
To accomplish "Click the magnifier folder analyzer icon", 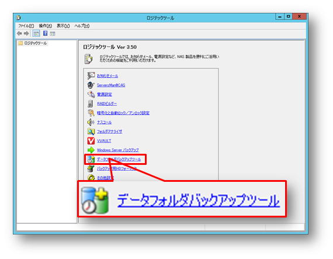I will [x=91, y=132].
